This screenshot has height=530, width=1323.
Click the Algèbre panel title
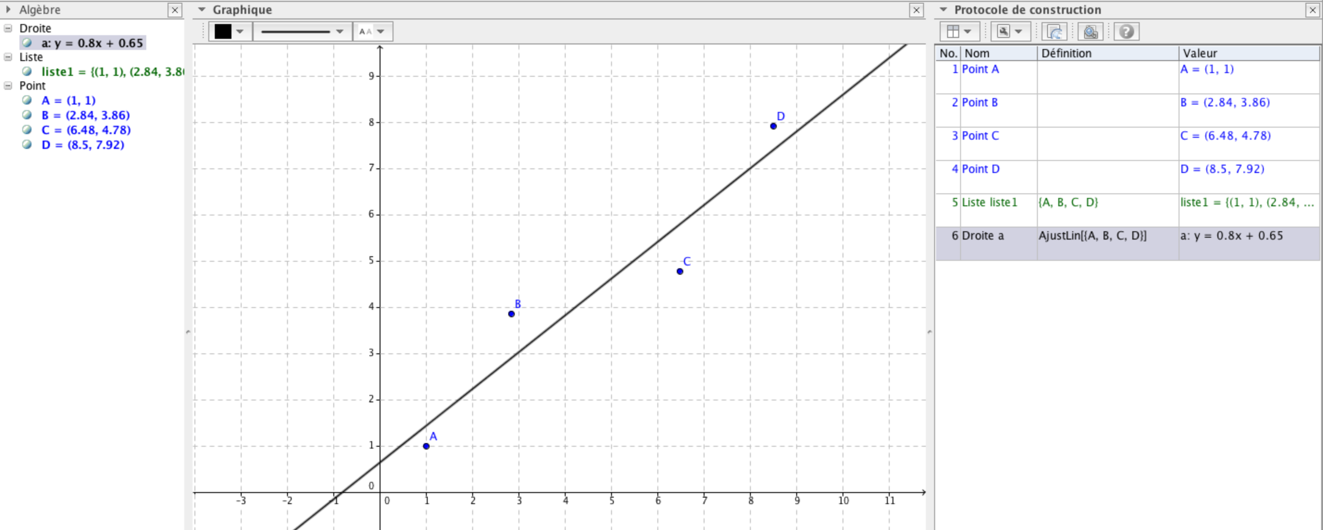pos(39,10)
